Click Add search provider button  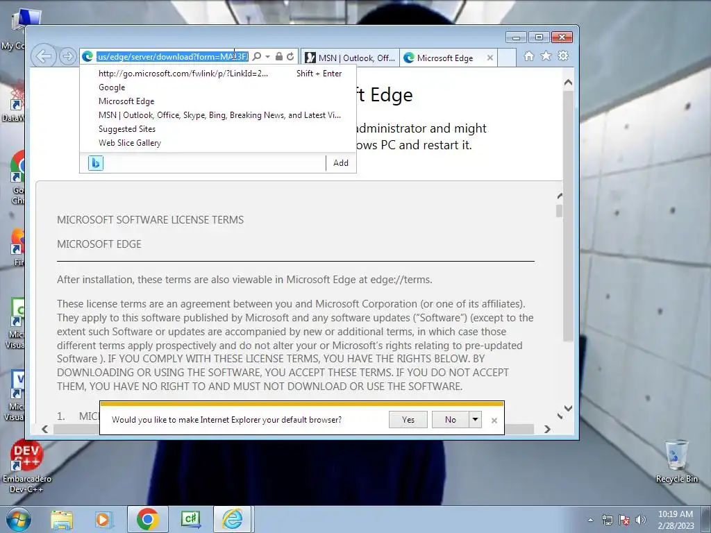point(341,163)
